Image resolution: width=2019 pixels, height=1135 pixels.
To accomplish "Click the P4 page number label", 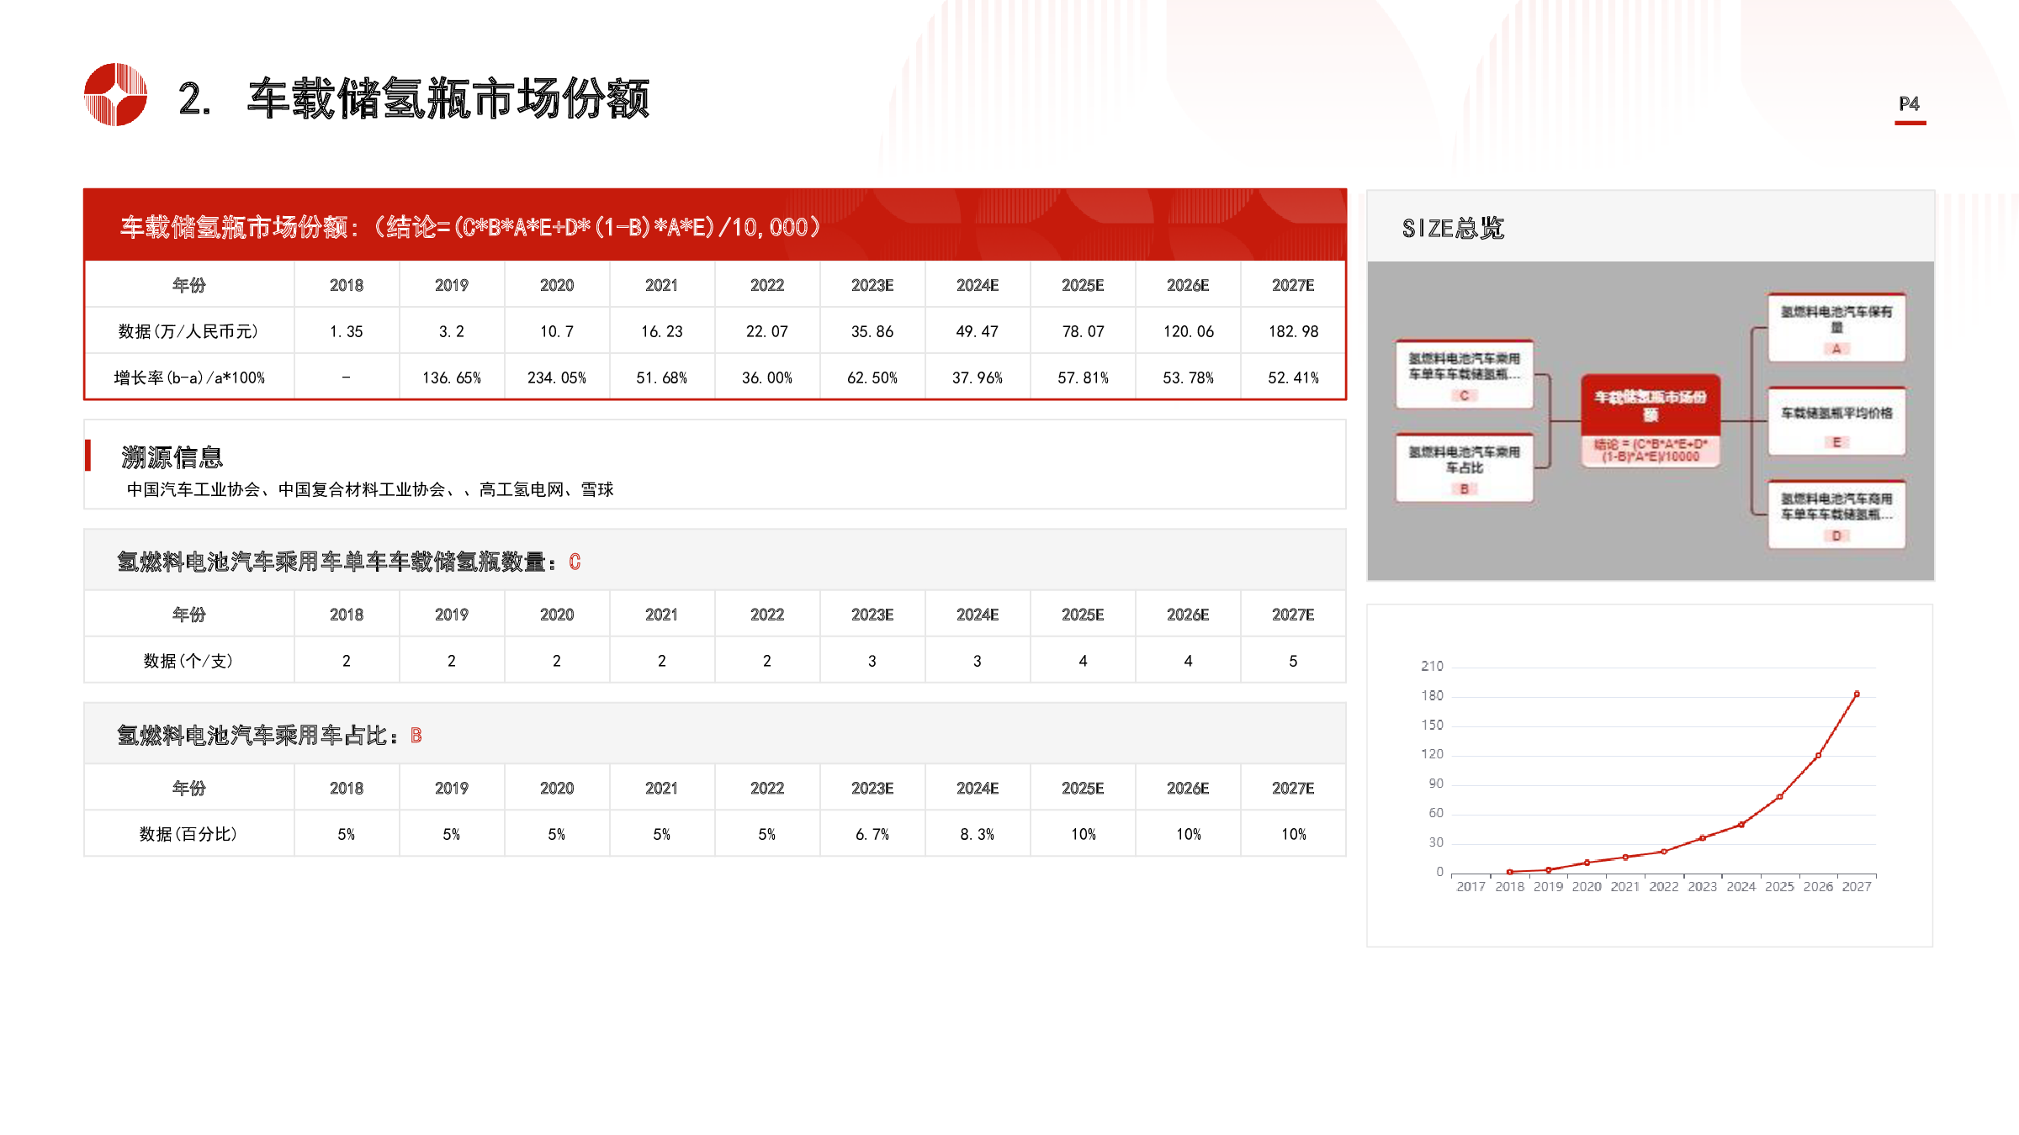I will click(x=1909, y=104).
